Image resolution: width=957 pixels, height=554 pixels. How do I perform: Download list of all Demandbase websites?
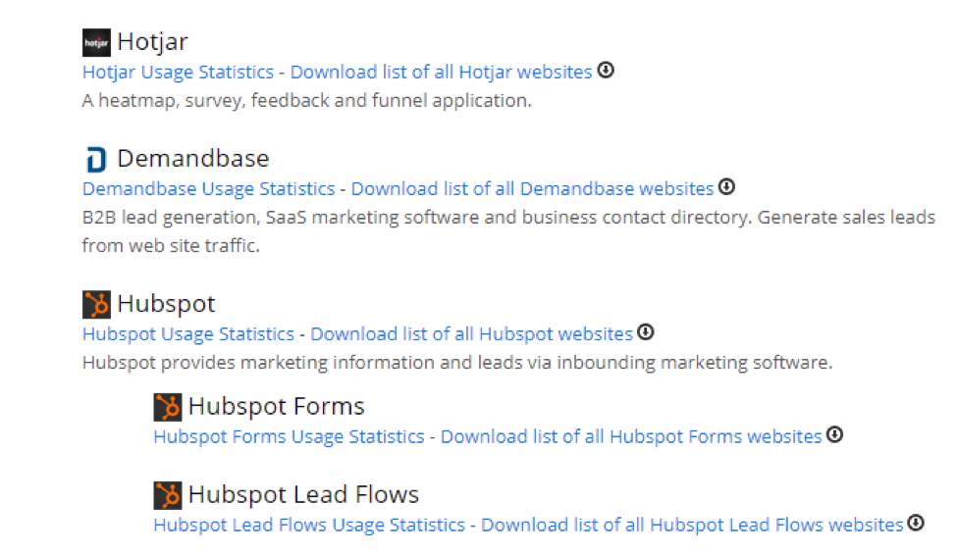click(532, 188)
